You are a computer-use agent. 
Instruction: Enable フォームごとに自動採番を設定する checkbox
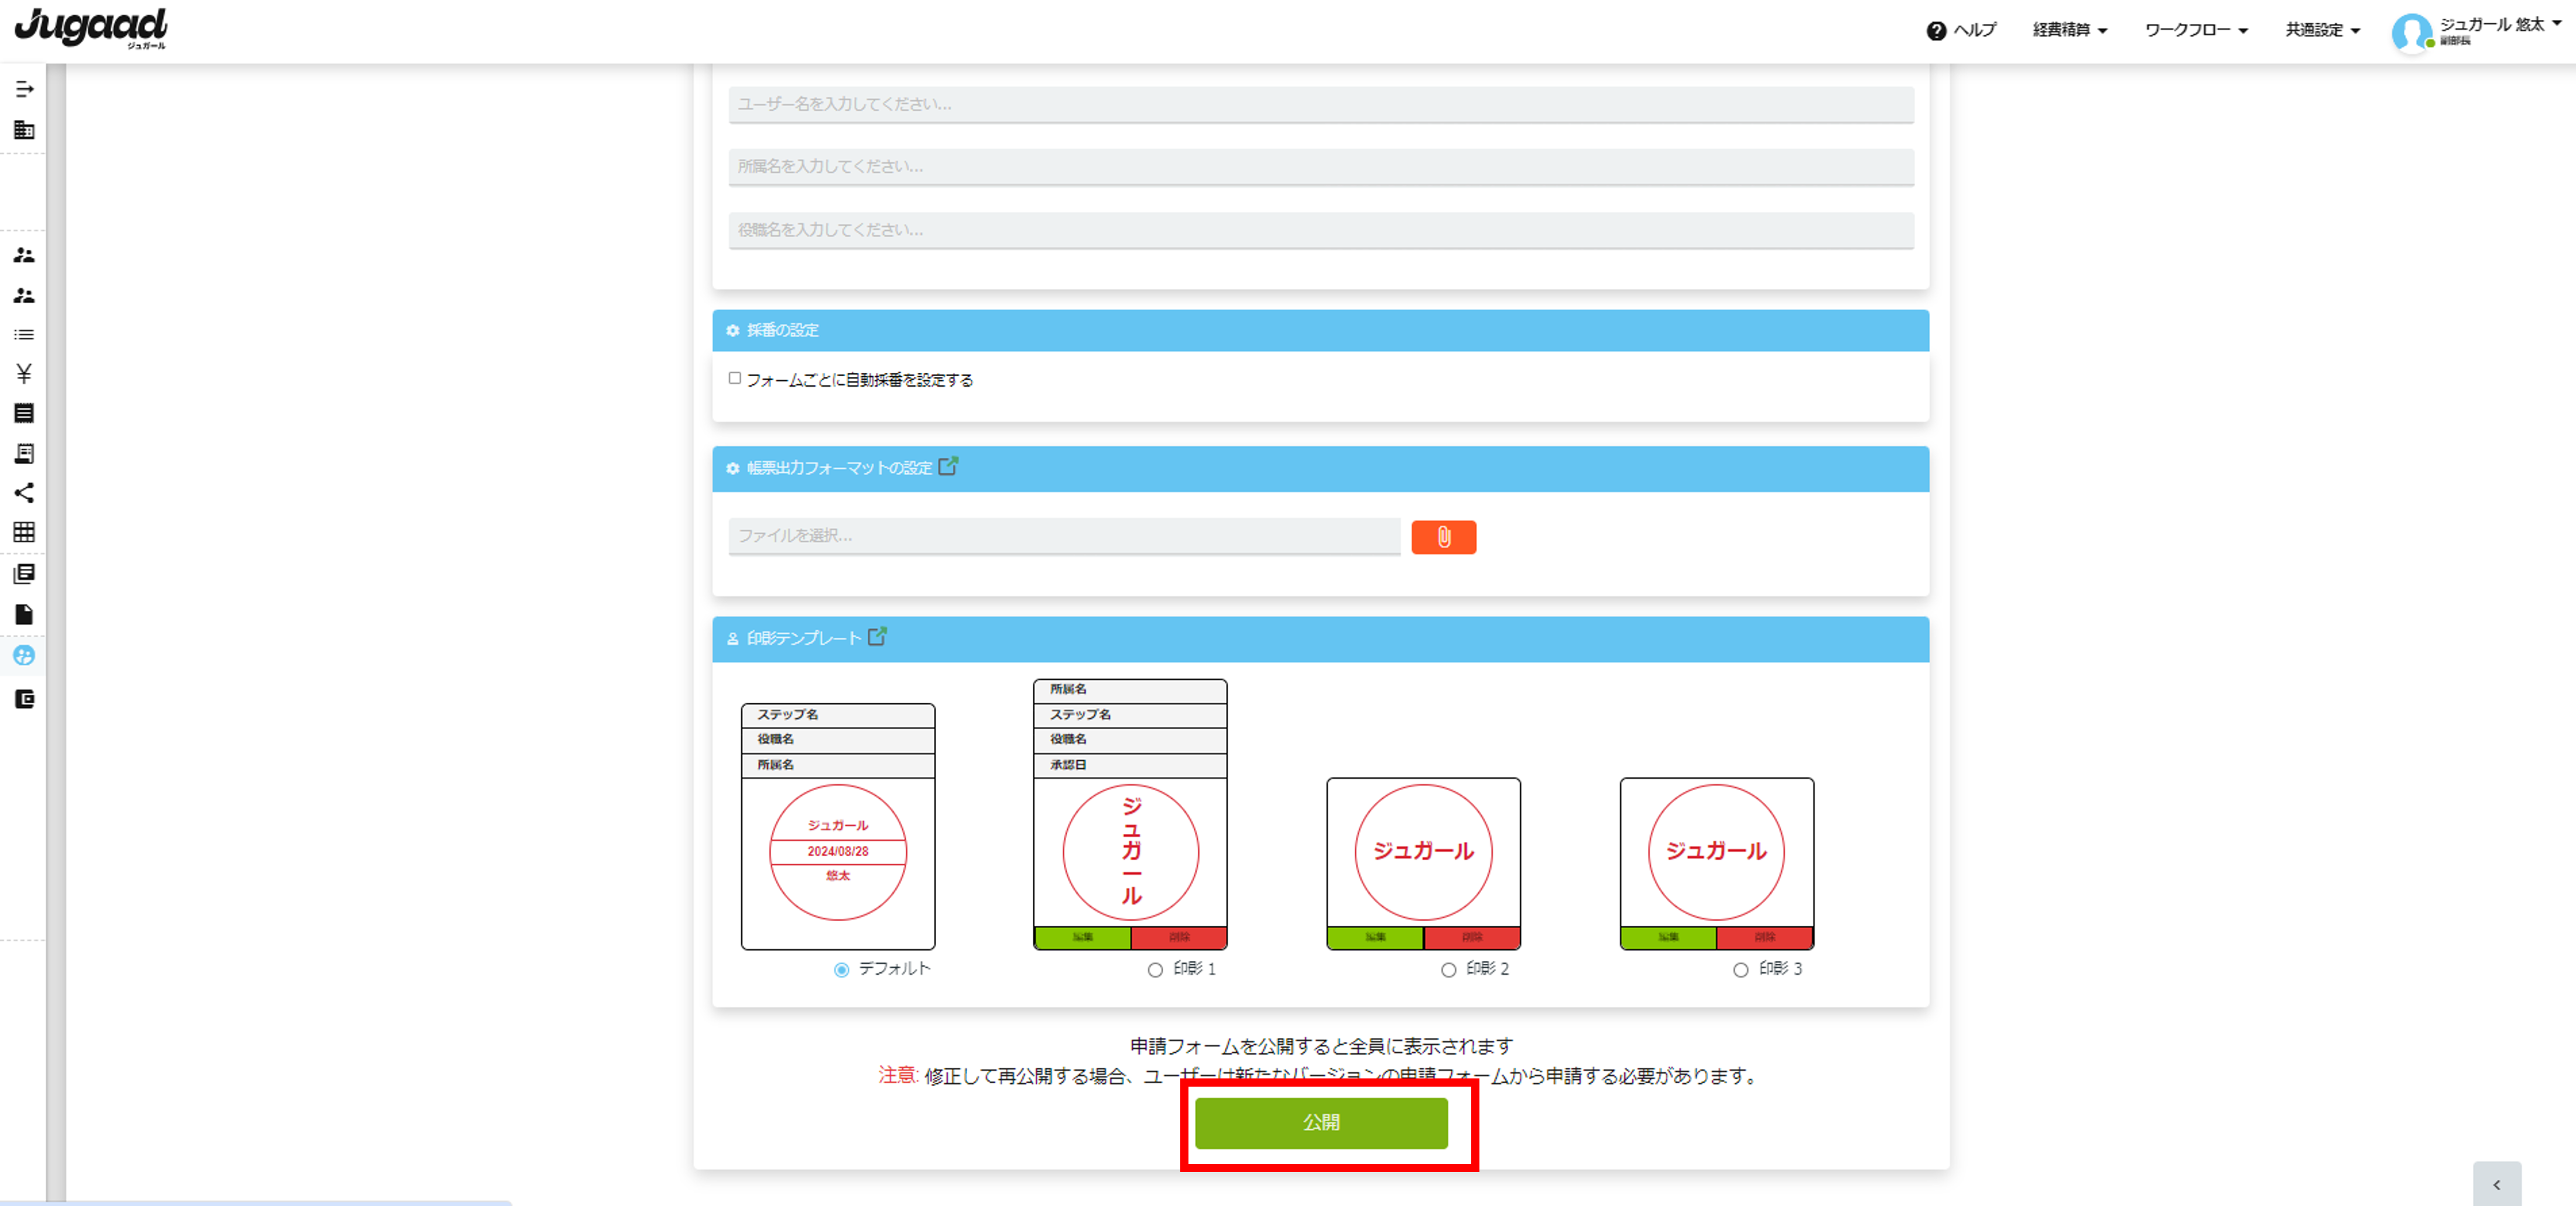pyautogui.click(x=735, y=379)
